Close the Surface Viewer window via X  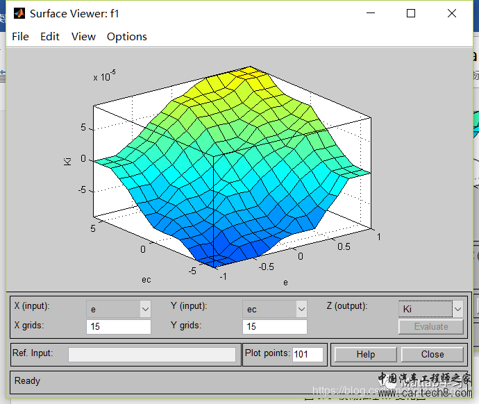coord(452,13)
